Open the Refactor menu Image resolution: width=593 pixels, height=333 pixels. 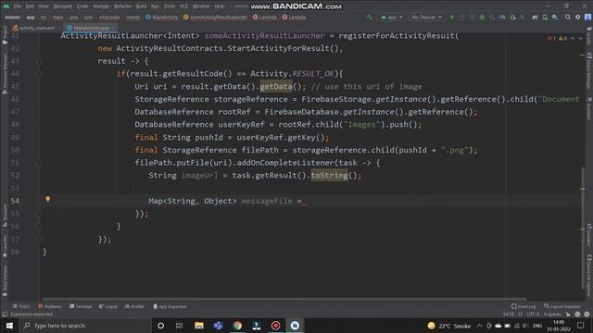[x=122, y=6]
